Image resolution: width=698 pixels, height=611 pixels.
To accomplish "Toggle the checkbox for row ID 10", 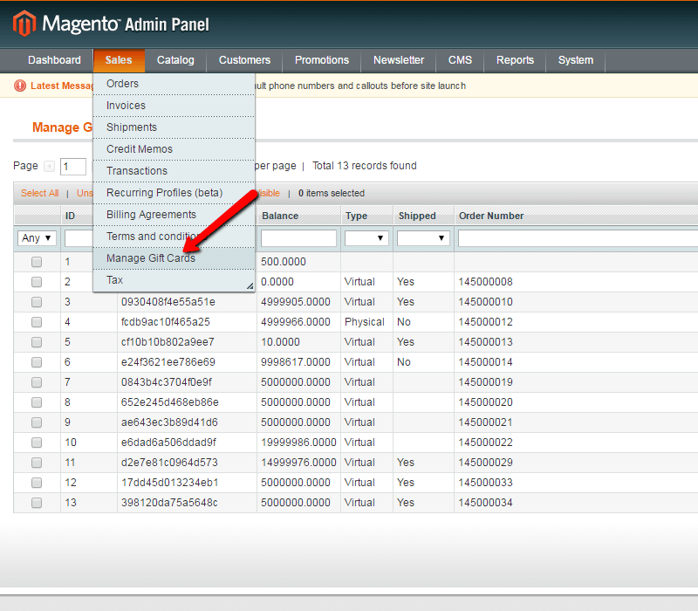I will click(37, 443).
